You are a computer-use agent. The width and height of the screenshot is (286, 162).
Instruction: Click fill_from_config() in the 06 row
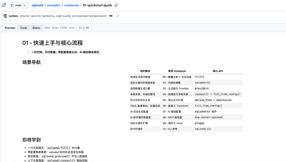[x=208, y=106]
